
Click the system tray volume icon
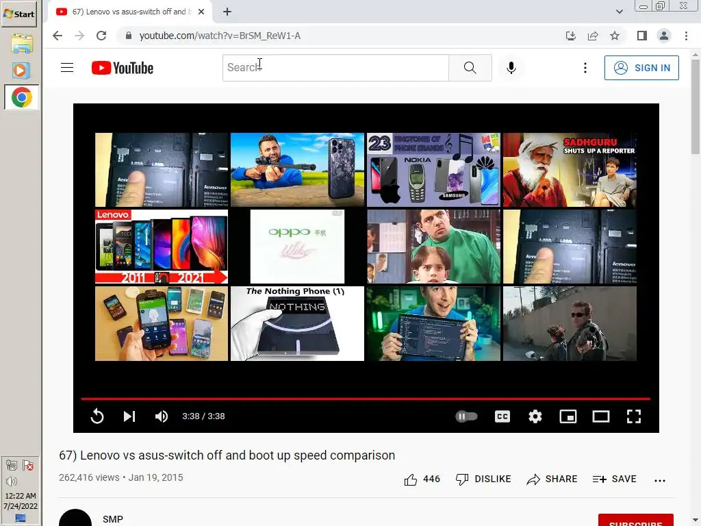click(x=11, y=481)
